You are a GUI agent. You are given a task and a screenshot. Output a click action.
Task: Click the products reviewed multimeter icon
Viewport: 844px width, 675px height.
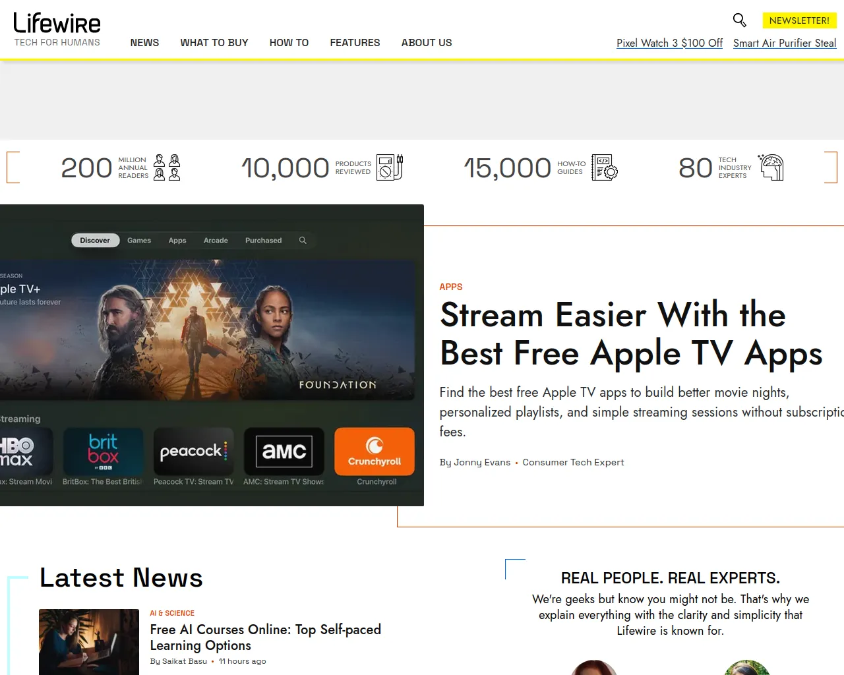tap(390, 167)
